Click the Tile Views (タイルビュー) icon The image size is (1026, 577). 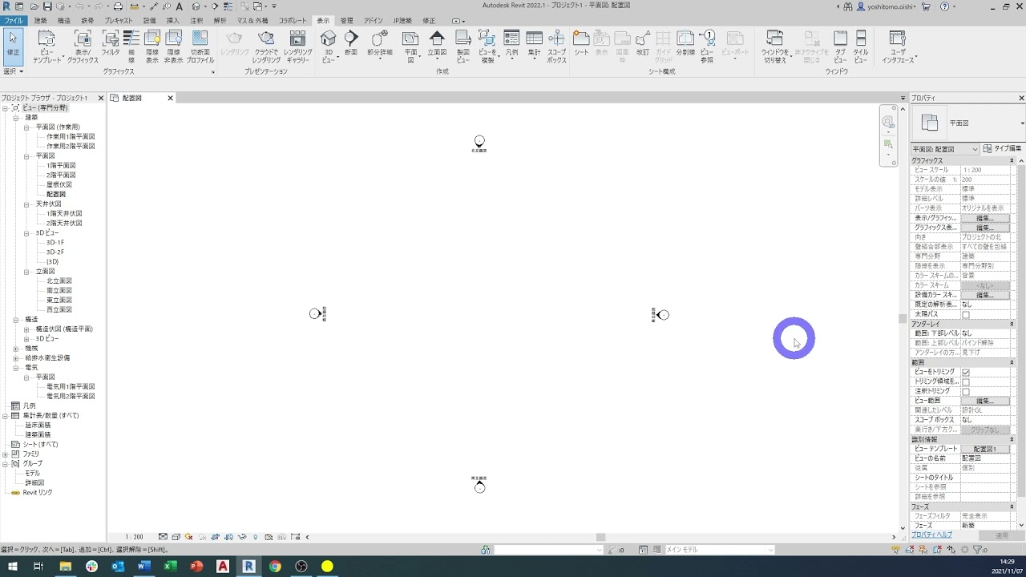861,46
